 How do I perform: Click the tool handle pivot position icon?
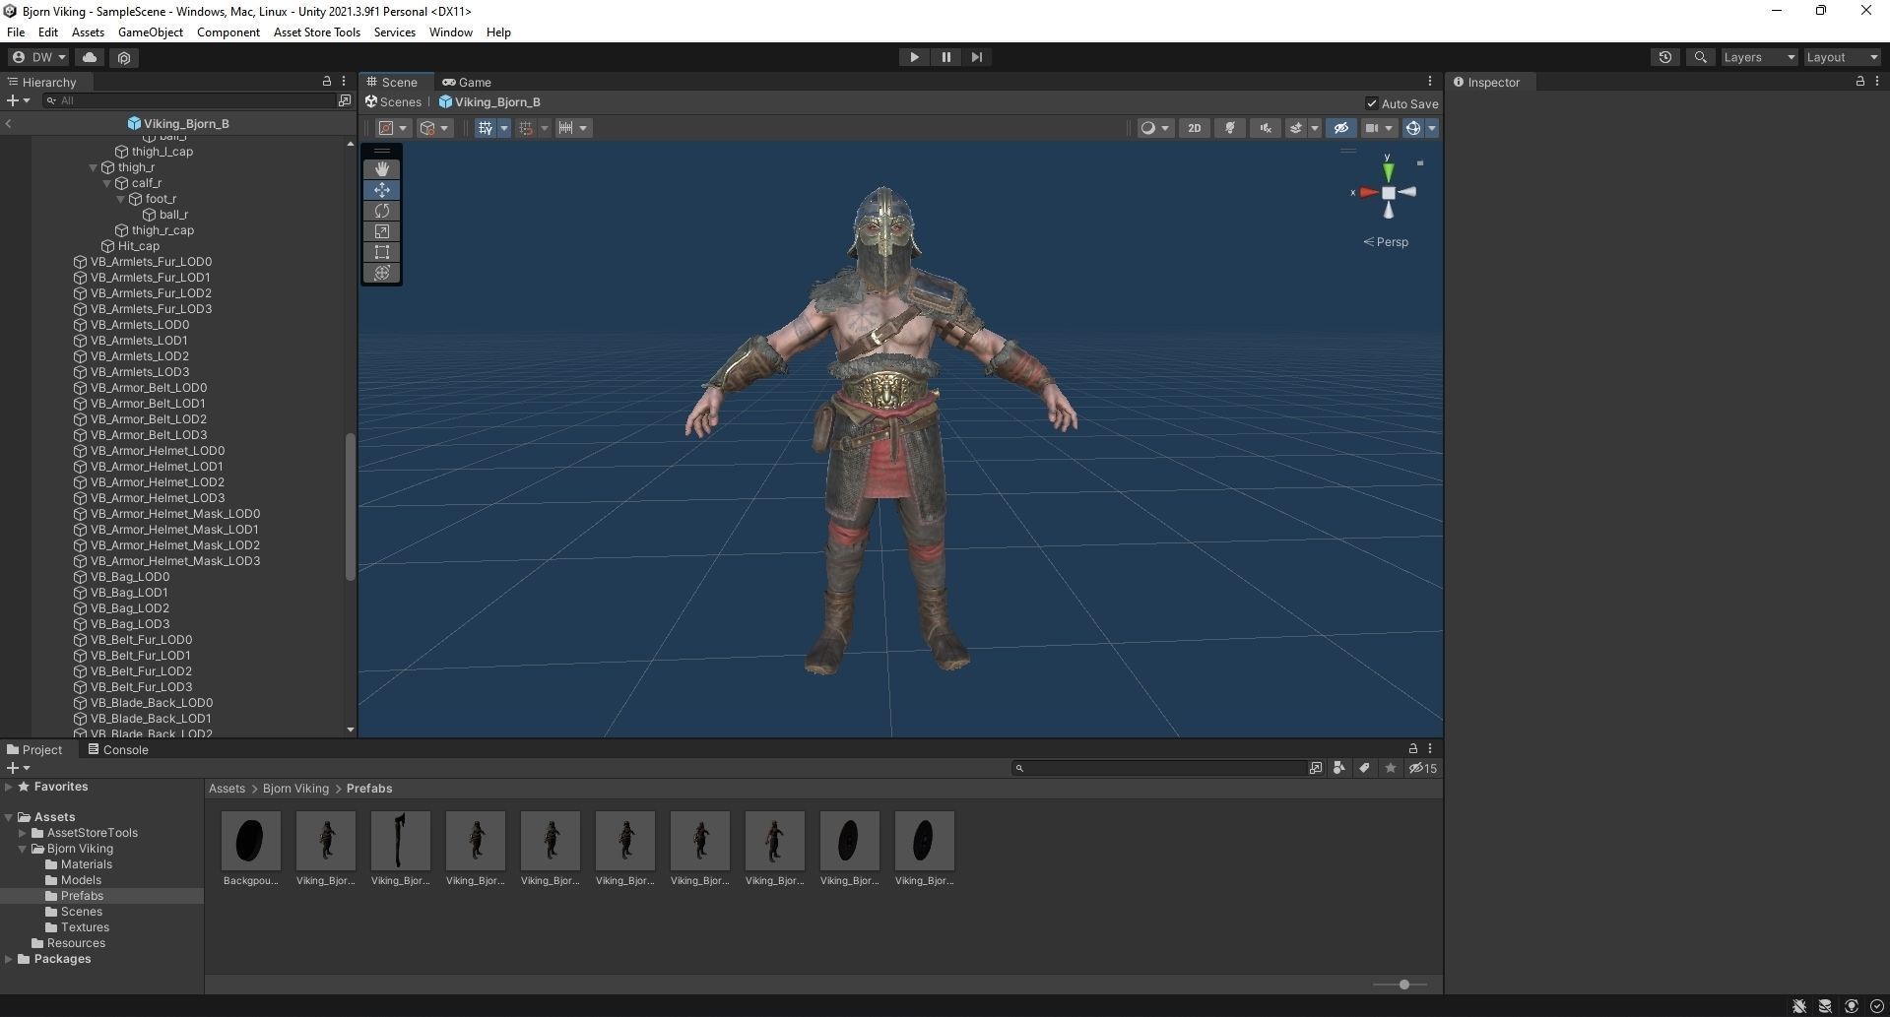tap(386, 128)
